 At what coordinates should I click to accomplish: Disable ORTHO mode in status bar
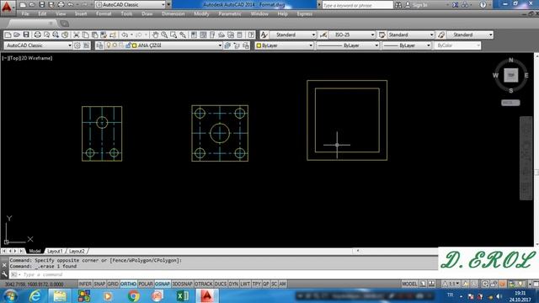128,284
